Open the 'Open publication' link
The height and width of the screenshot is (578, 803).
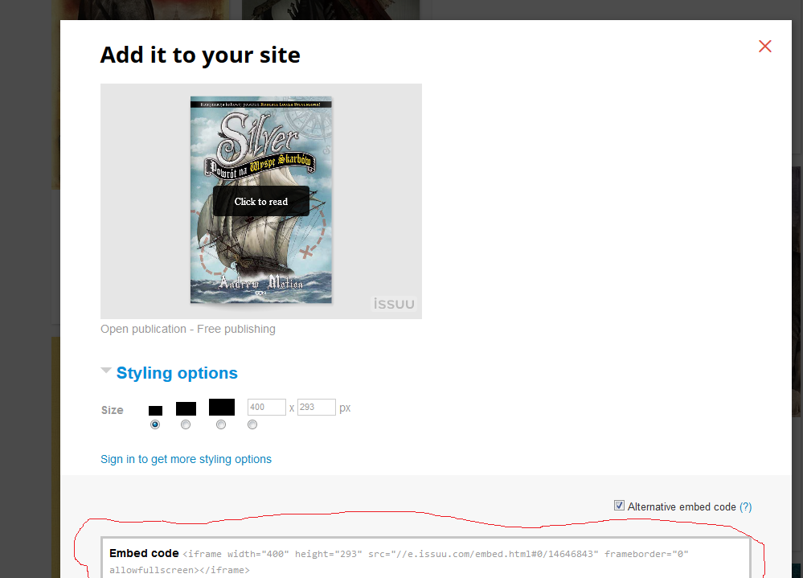click(143, 329)
